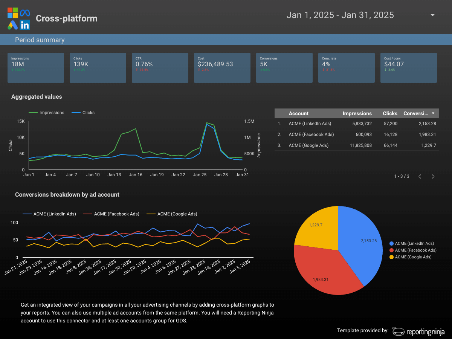Click ACME (Facebook Ads) in pie legend
This screenshot has width=452, height=339.
pyautogui.click(x=413, y=250)
